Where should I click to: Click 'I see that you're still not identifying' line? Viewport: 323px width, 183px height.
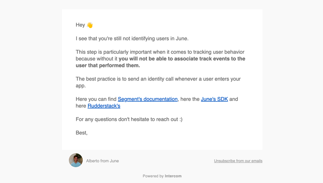click(x=132, y=39)
